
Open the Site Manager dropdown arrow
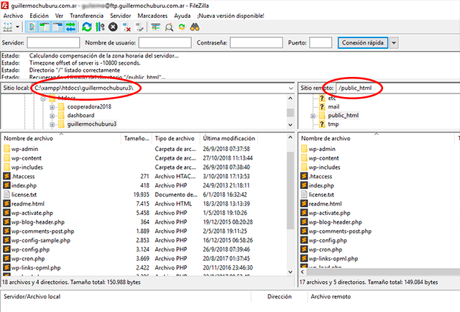pos(17,27)
